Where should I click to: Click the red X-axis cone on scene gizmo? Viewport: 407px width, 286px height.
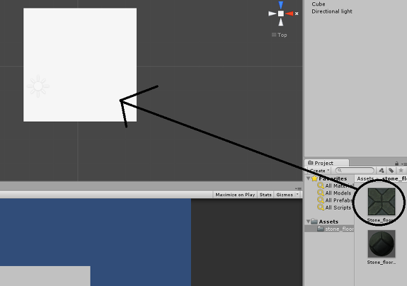coord(290,13)
